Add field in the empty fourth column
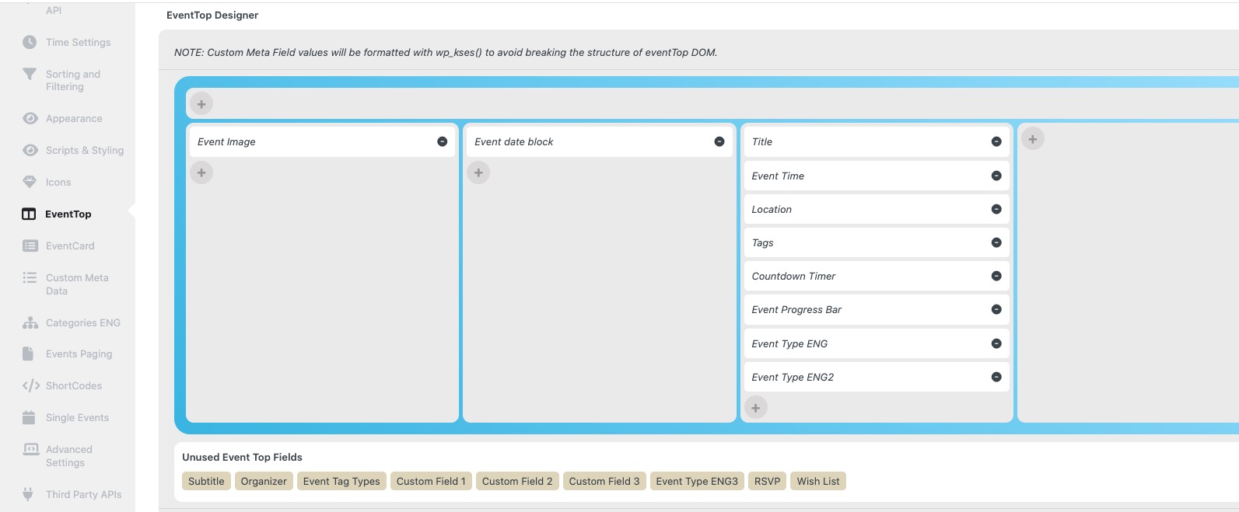Screen dimensions: 1239x512 tap(1032, 139)
